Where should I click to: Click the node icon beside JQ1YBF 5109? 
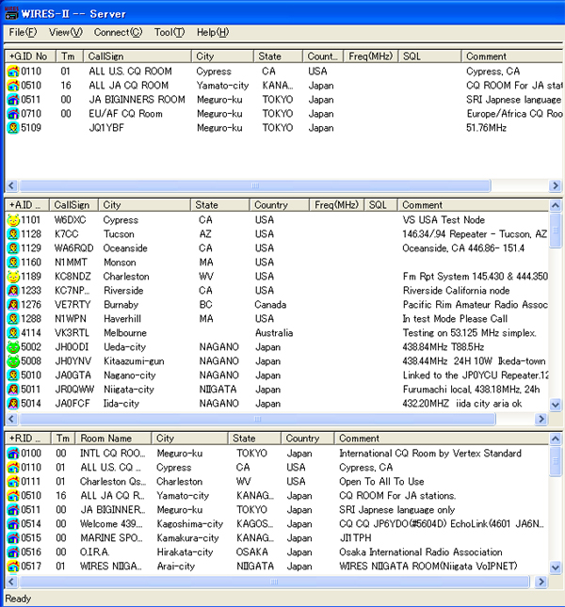[13, 128]
